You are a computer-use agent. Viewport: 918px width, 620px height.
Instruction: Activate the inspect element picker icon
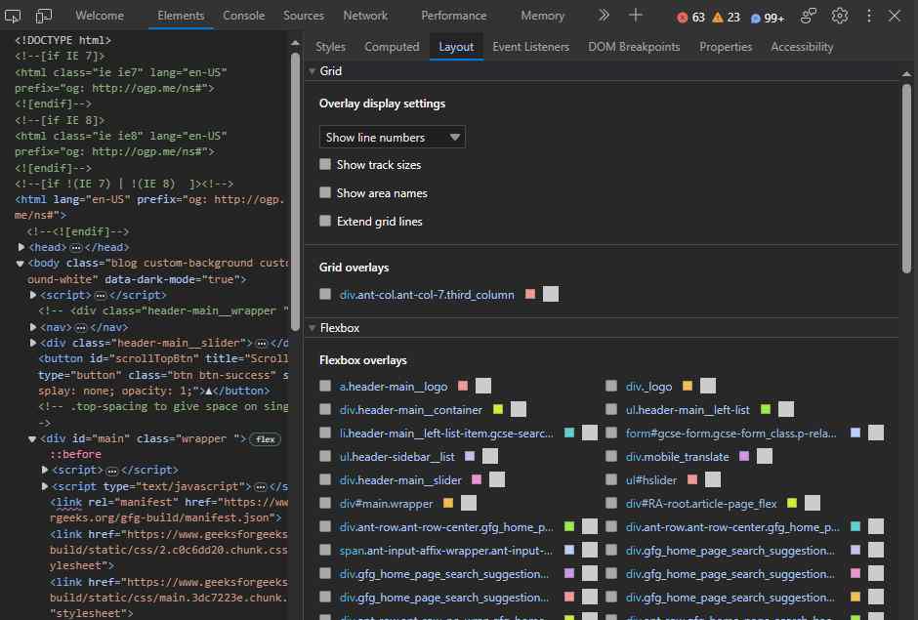[14, 16]
